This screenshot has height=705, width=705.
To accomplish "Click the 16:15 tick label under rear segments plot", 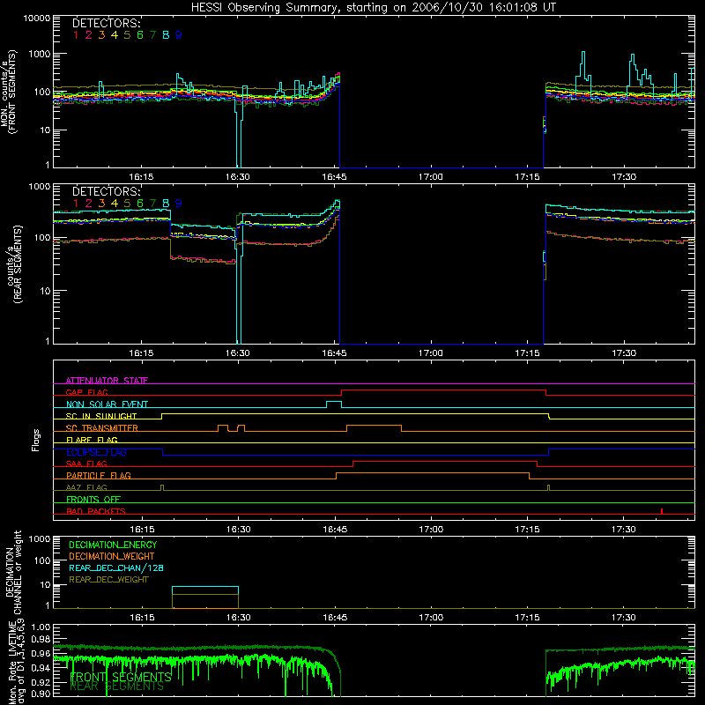I will 141,353.
